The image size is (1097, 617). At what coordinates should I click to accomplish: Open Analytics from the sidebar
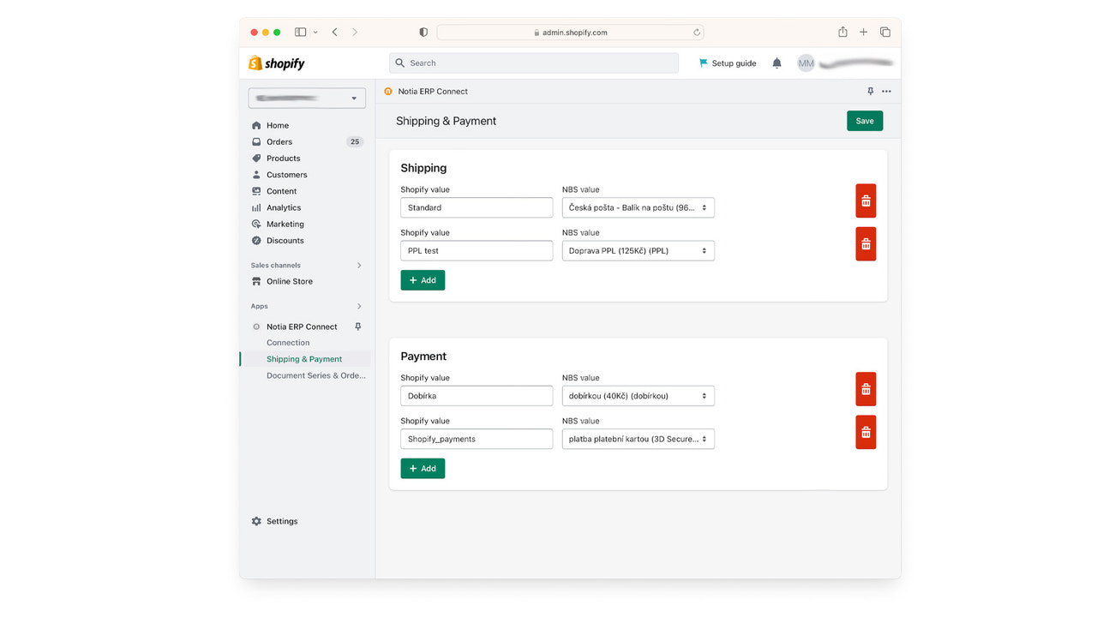coord(255,207)
